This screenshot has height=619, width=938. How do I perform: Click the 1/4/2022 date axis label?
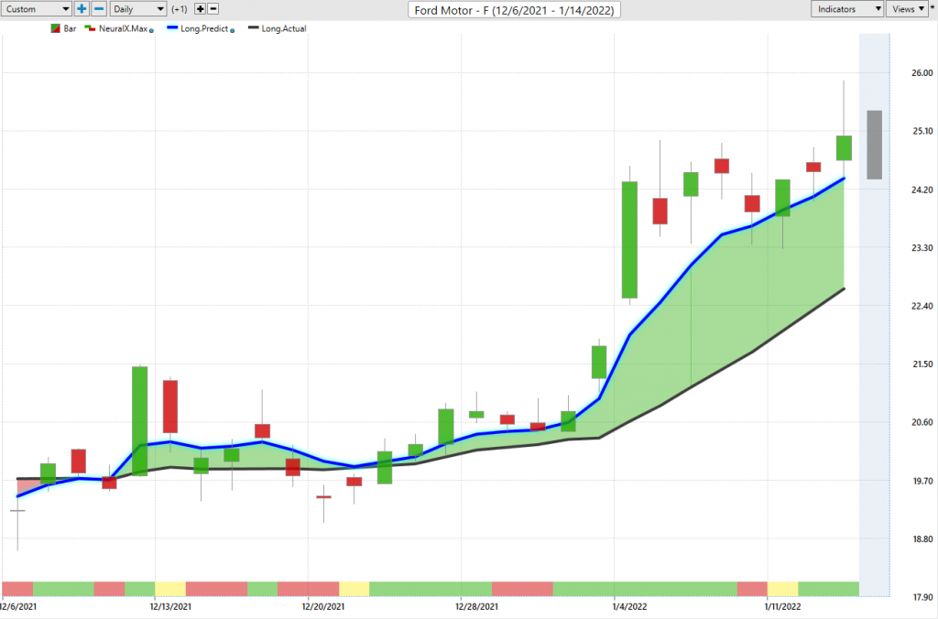click(x=629, y=606)
